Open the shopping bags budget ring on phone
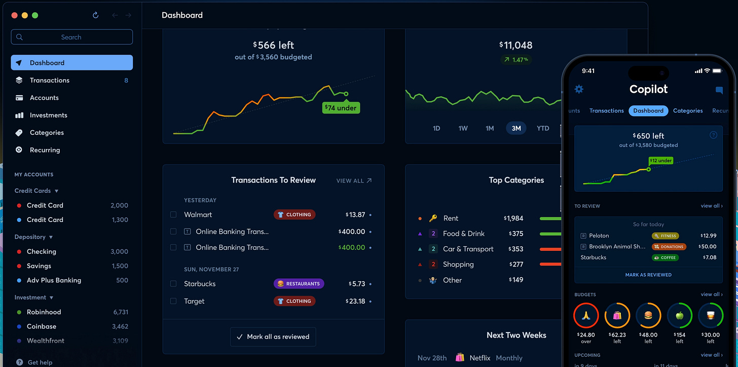738x367 pixels. click(617, 315)
